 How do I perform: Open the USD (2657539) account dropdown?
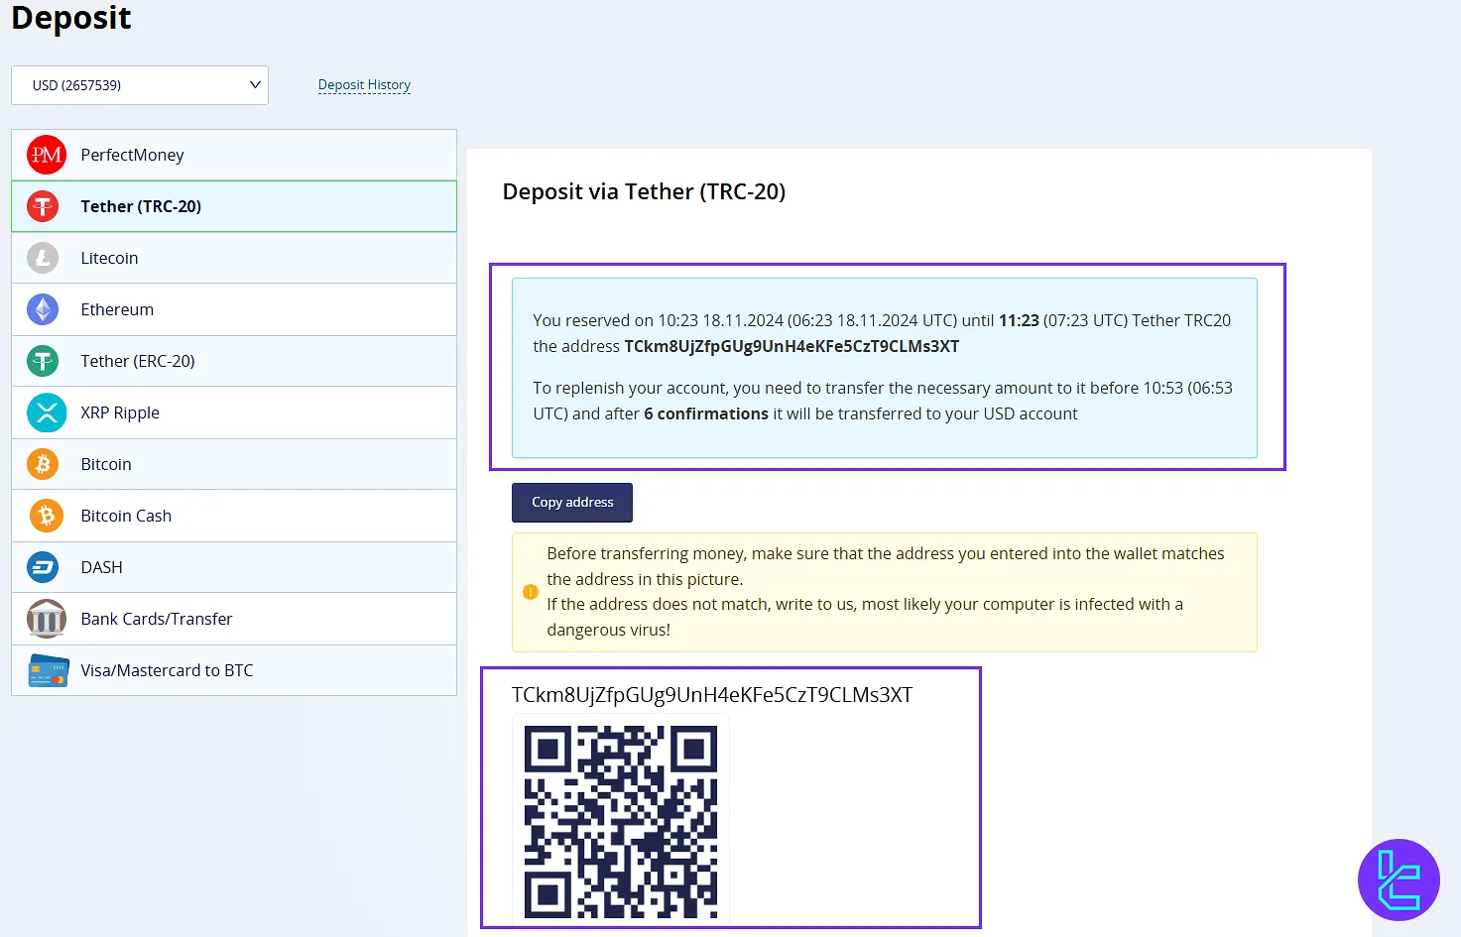(140, 85)
